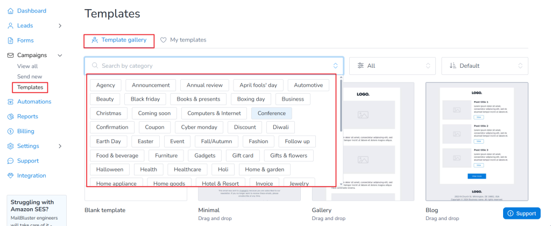Choose the Home & garden tag
The image size is (551, 226).
pyautogui.click(x=264, y=169)
